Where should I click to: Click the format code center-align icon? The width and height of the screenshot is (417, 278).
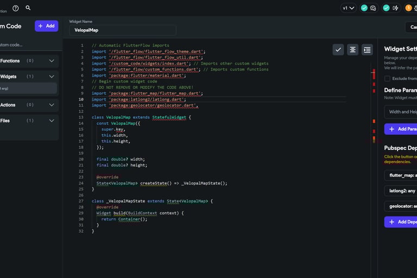(353, 49)
